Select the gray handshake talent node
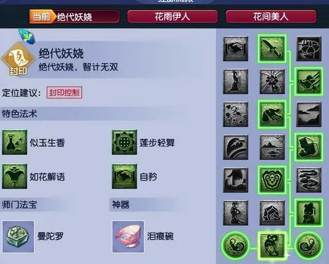 (235, 49)
